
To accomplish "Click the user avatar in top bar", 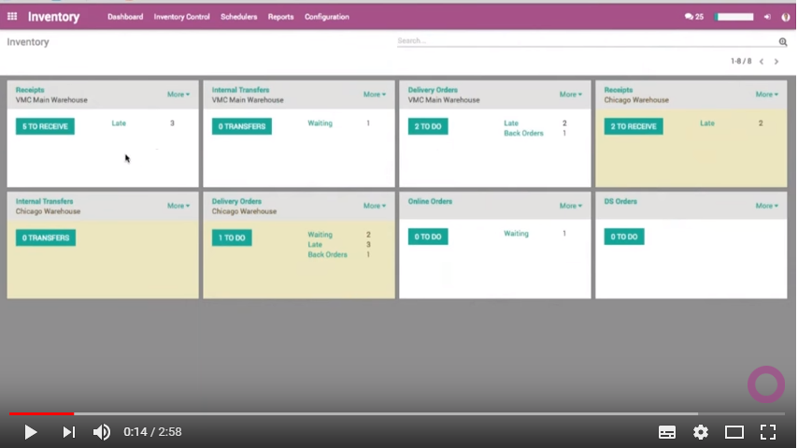I will click(x=785, y=17).
